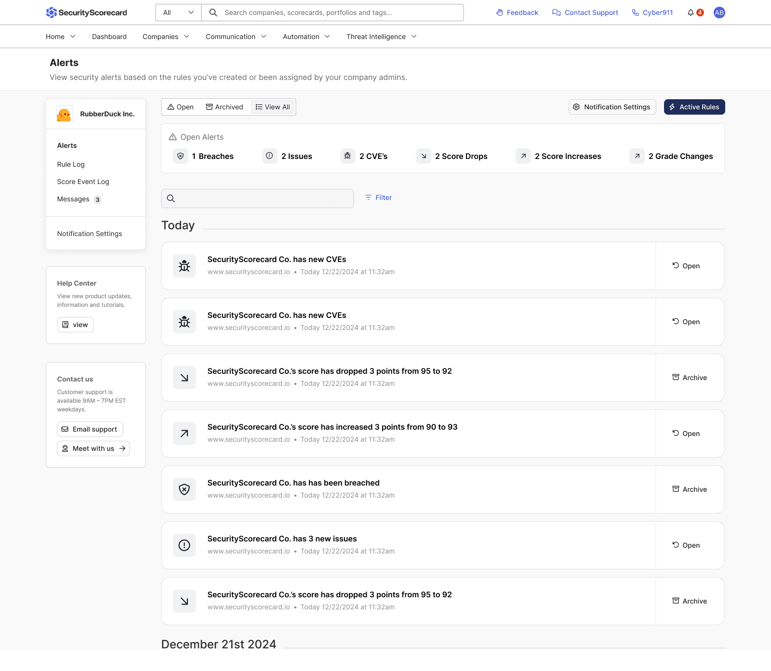Viewport: 771px width, 671px height.
Task: Reopen the 3 new issues alert
Action: (x=686, y=545)
